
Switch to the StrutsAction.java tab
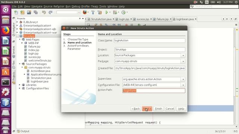click(101, 19)
